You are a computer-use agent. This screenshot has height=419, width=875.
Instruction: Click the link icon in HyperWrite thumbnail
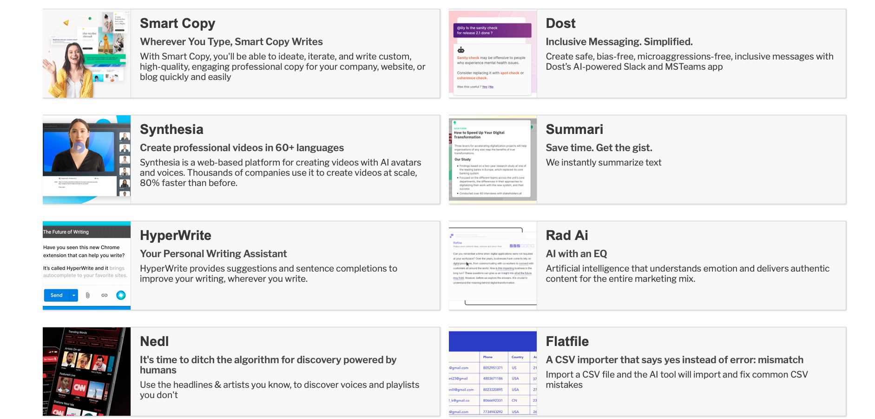pyautogui.click(x=105, y=295)
